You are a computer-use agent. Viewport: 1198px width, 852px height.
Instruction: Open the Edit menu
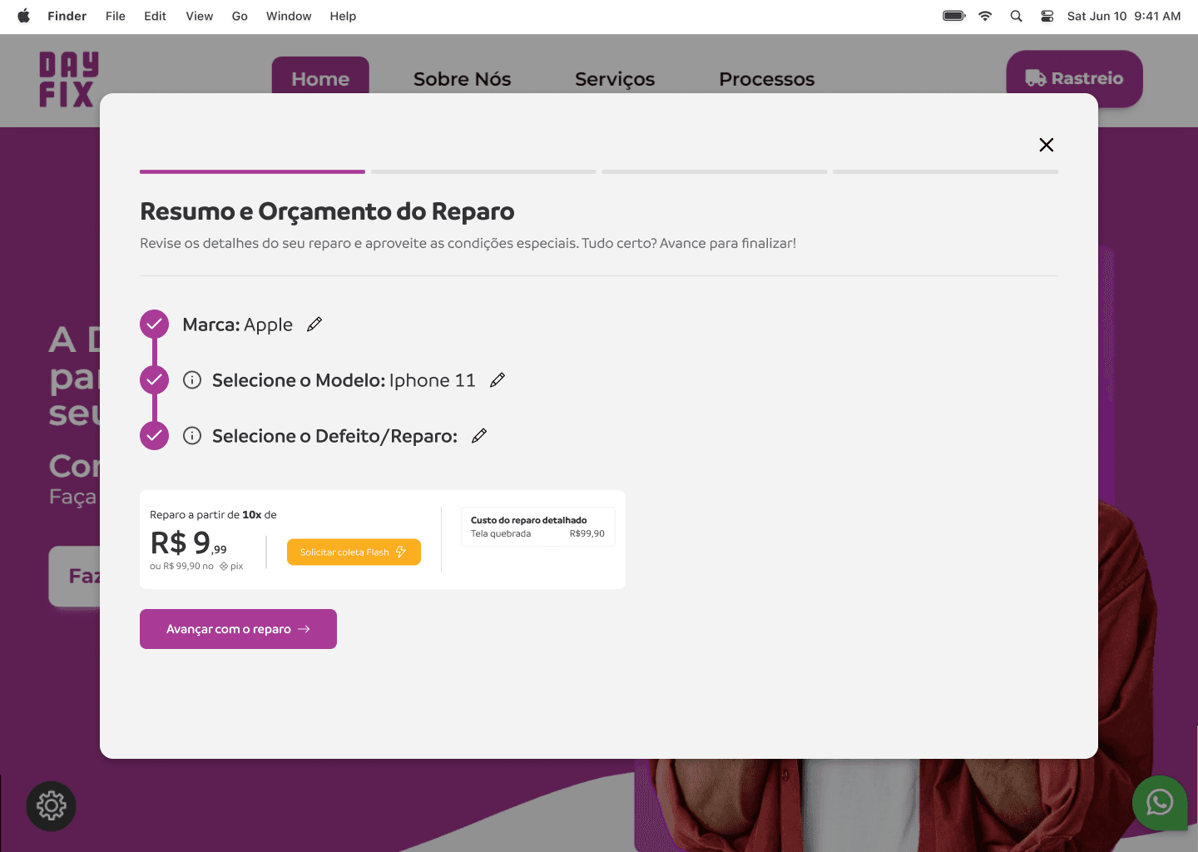pos(155,16)
